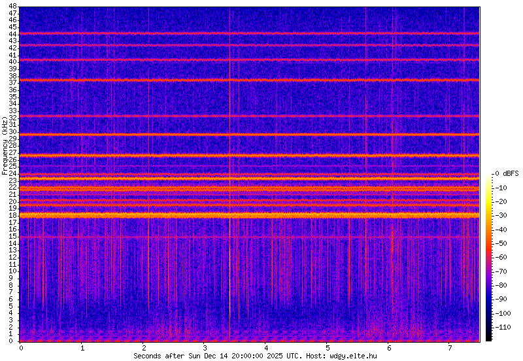Viewport: 523px width, 361px height.
Task: Click the 40 kHz frequency axis label
Action: point(12,61)
